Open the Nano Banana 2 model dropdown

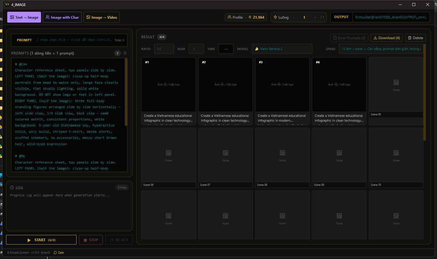pyautogui.click(x=282, y=49)
